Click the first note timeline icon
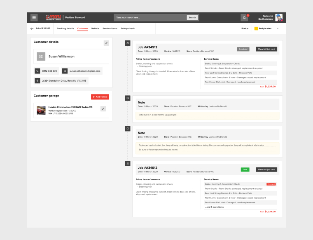Screen dimensions: 313x240 tap(128, 98)
